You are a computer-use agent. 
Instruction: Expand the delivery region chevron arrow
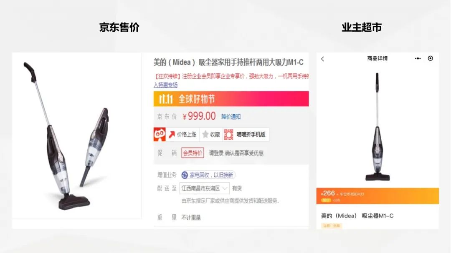click(x=225, y=188)
